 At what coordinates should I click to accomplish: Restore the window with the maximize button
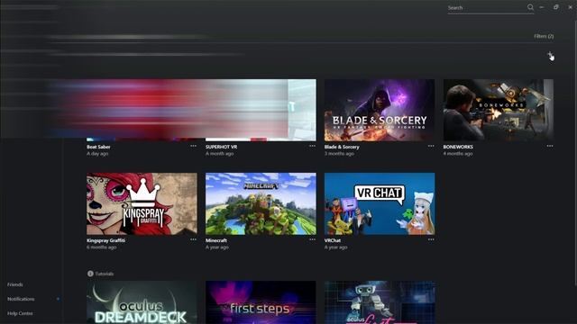pos(556,7)
